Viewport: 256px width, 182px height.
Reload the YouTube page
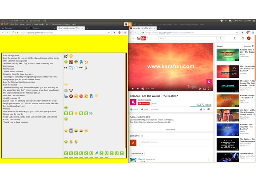tap(237, 33)
